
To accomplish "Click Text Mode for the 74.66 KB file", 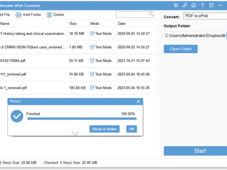I will (x=103, y=74).
